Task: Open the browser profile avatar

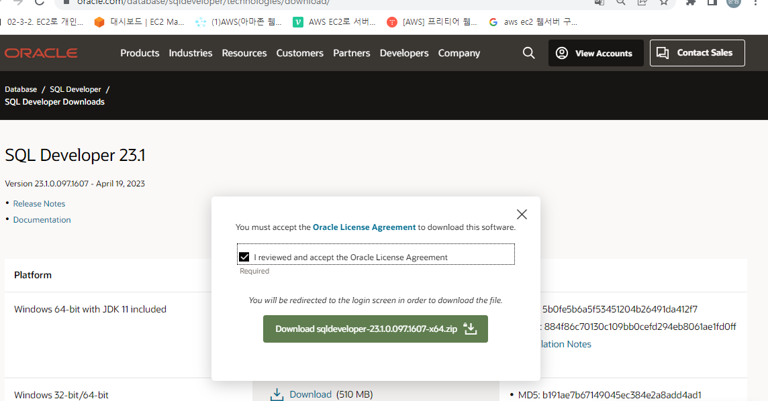Action: pyautogui.click(x=733, y=2)
